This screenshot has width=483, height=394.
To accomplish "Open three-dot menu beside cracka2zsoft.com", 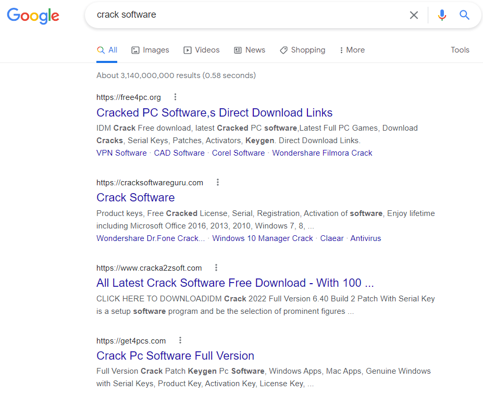I will (216, 268).
